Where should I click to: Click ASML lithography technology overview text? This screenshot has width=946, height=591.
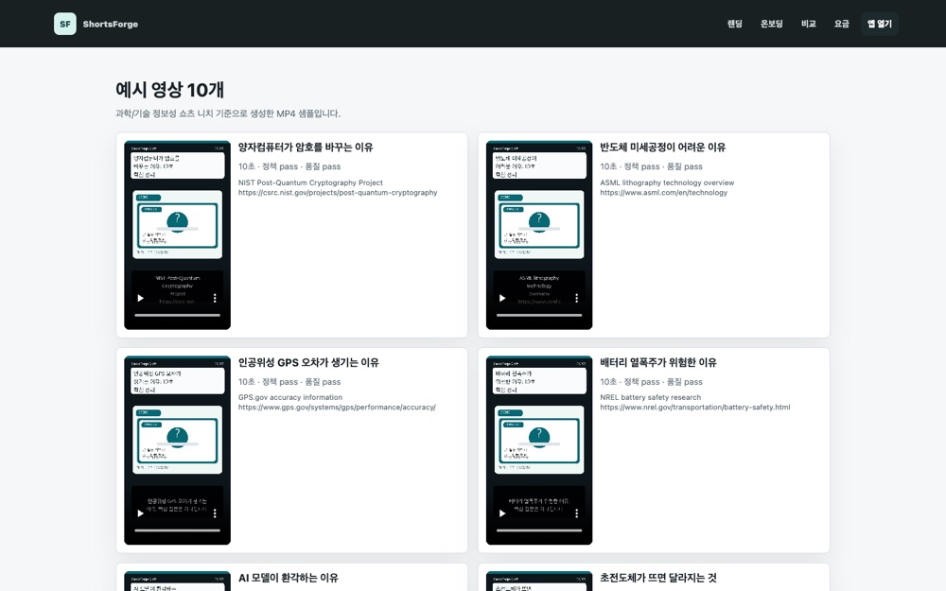(667, 183)
